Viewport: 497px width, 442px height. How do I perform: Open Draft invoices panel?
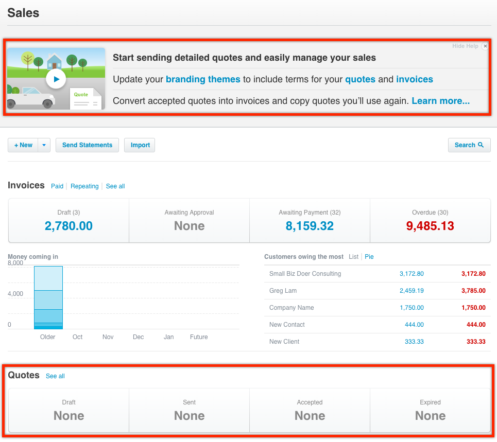[68, 221]
